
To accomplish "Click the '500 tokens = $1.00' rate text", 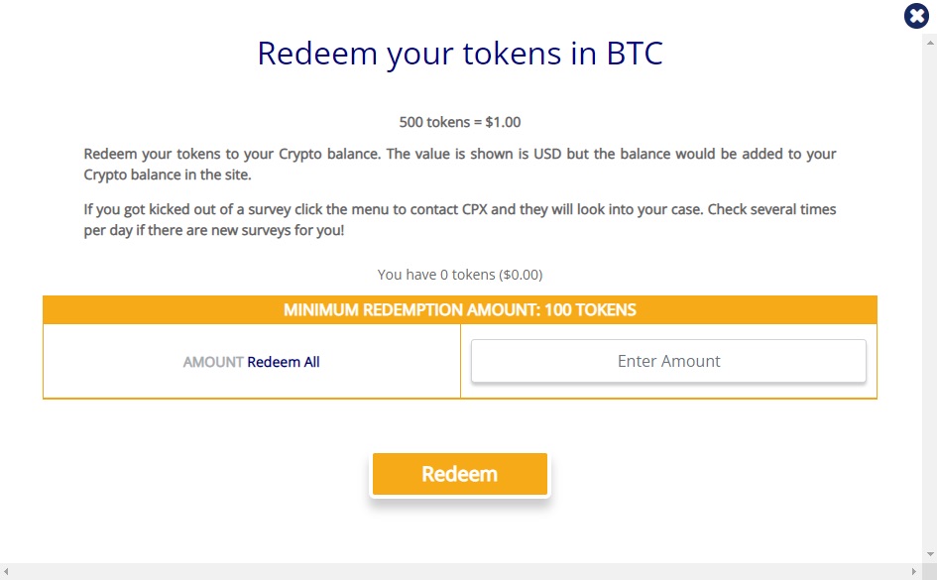I will [x=459, y=122].
